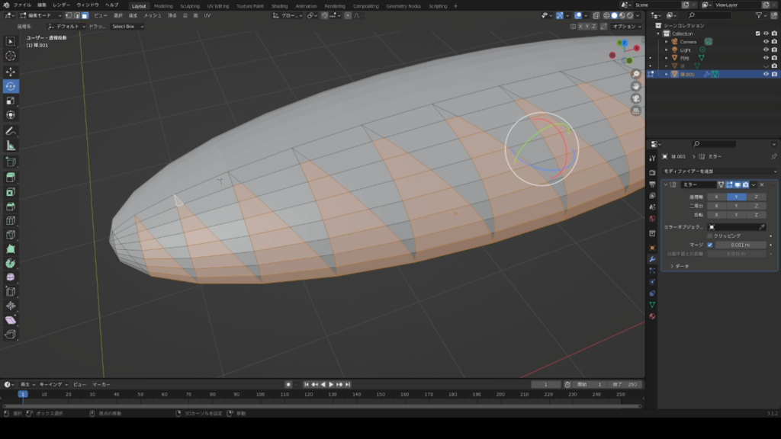Image resolution: width=781 pixels, height=439 pixels.
Task: Expand the データ section in the modifier panel
Action: [680, 266]
